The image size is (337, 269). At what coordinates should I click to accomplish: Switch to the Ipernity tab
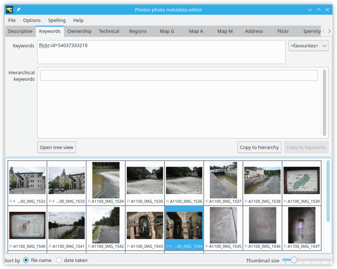tap(310, 32)
